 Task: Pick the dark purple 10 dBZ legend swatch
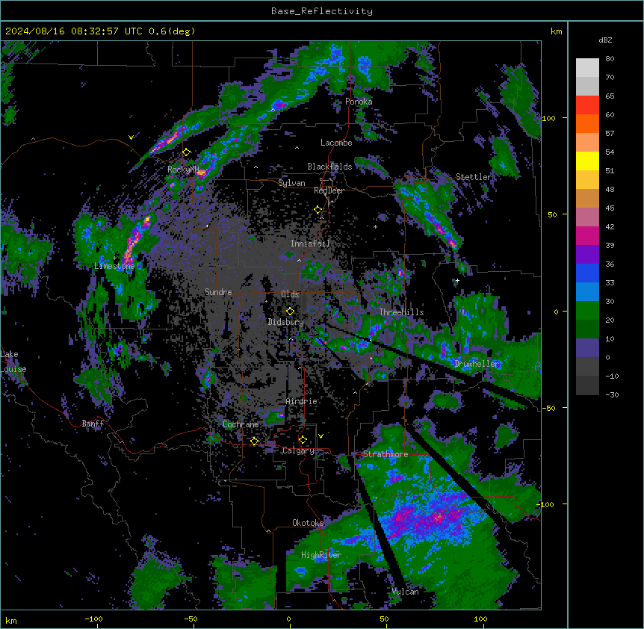587,348
